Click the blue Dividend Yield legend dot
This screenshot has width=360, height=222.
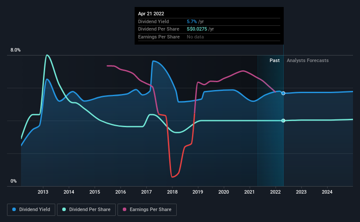(x=14, y=209)
